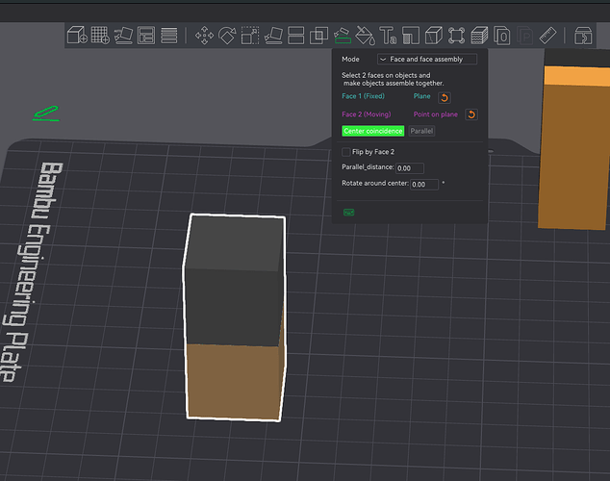Select the Measure ruler tool
610x481 pixels.
[x=547, y=36]
